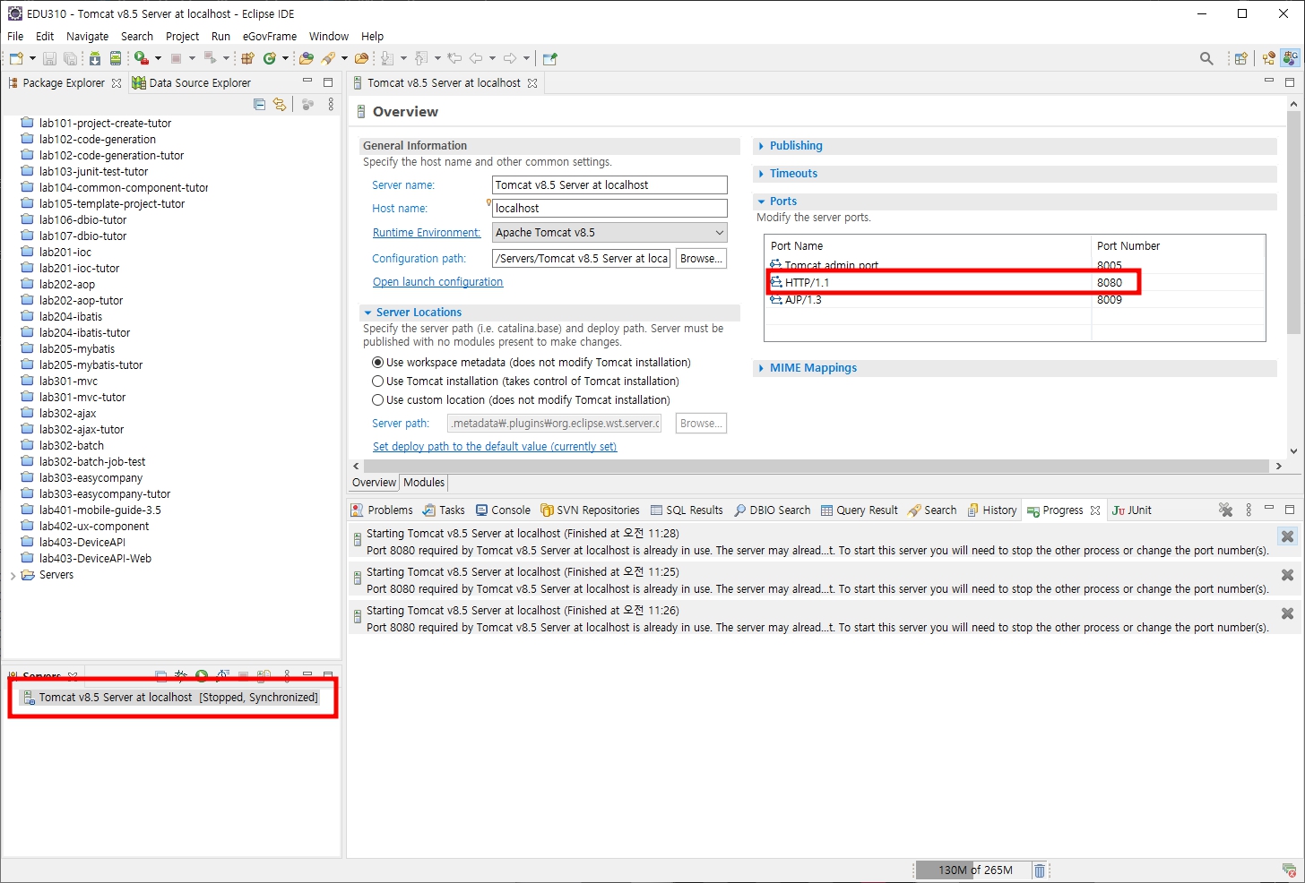Image resolution: width=1305 pixels, height=883 pixels.
Task: Click the Run toolbar icon
Action: point(141,58)
